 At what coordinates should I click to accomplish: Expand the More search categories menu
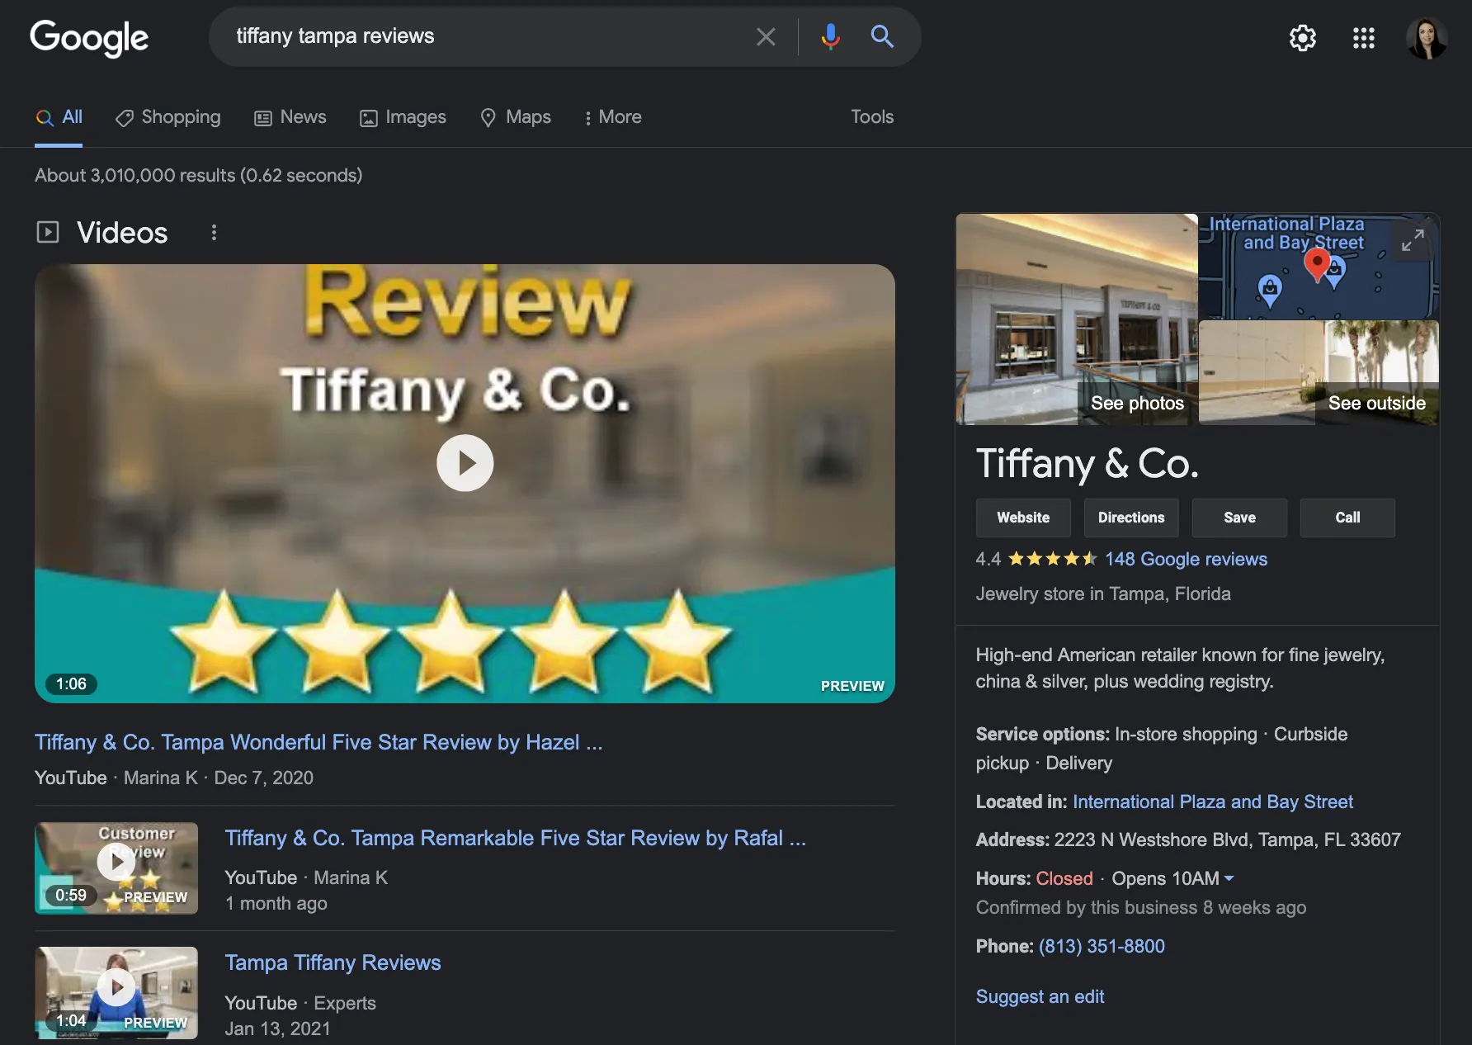click(612, 117)
